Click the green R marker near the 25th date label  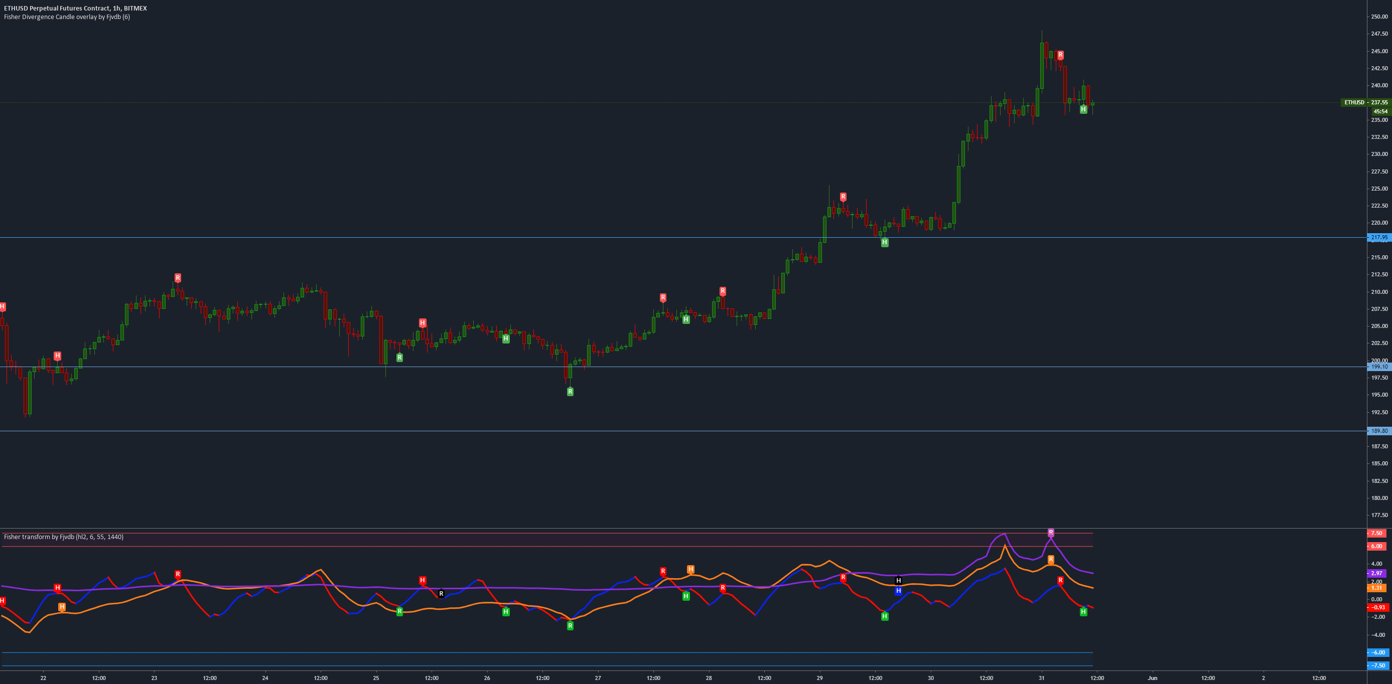point(399,358)
